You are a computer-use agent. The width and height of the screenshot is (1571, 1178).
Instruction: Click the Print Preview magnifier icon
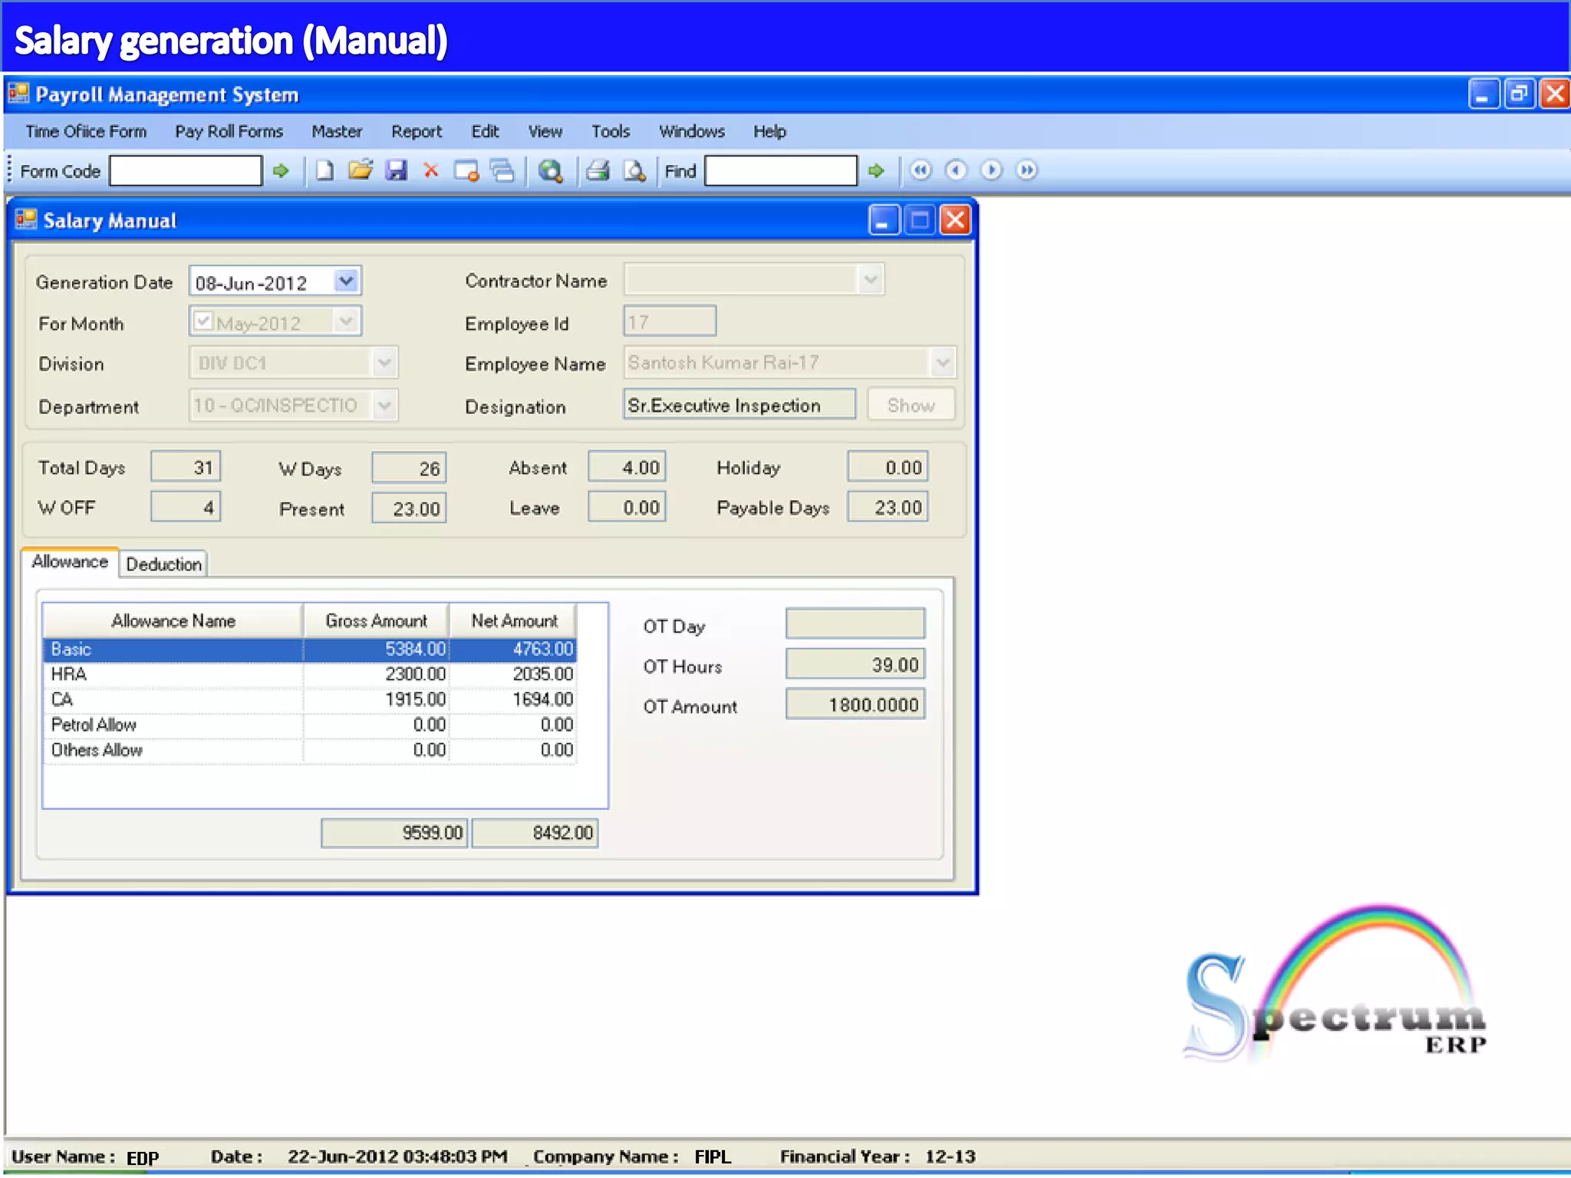634,170
